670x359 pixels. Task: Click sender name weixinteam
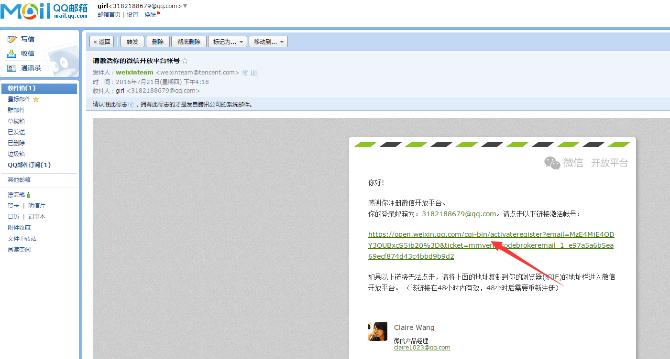tap(134, 73)
